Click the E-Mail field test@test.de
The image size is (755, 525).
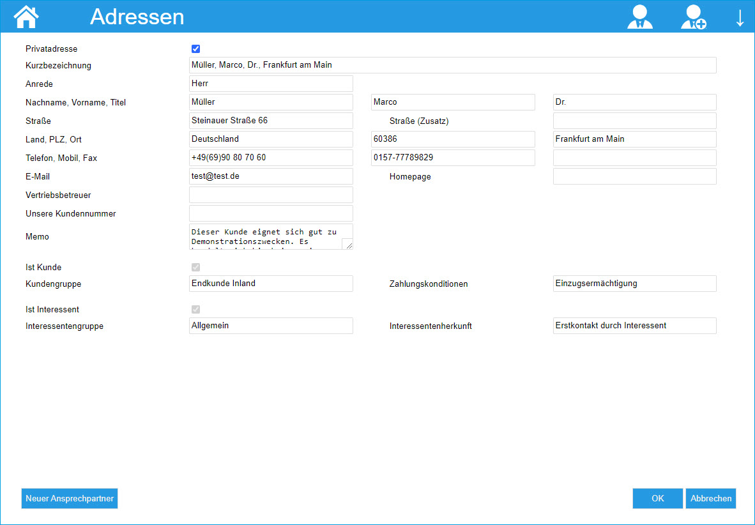(x=271, y=176)
